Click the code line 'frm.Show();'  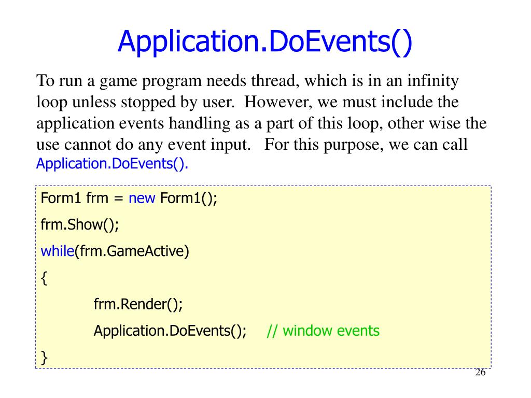click(80, 225)
